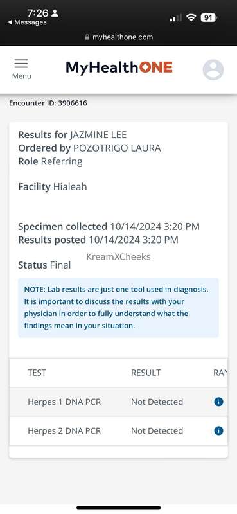Viewport: 237px width, 514px height.
Task: Tap the home indicator bar at bottom
Action: click(119, 508)
